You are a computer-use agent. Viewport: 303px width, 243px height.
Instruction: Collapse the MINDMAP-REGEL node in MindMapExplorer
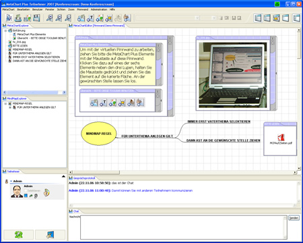[5, 103]
